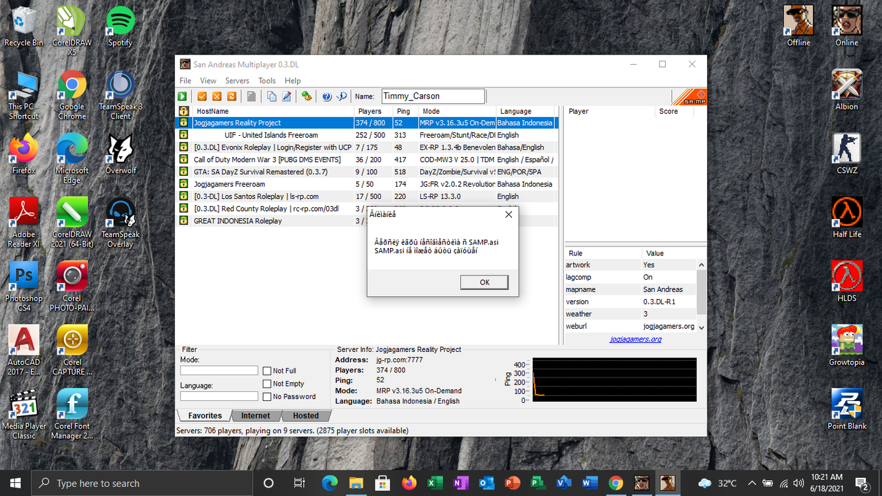Select the Albion desktop icon

coord(847,90)
